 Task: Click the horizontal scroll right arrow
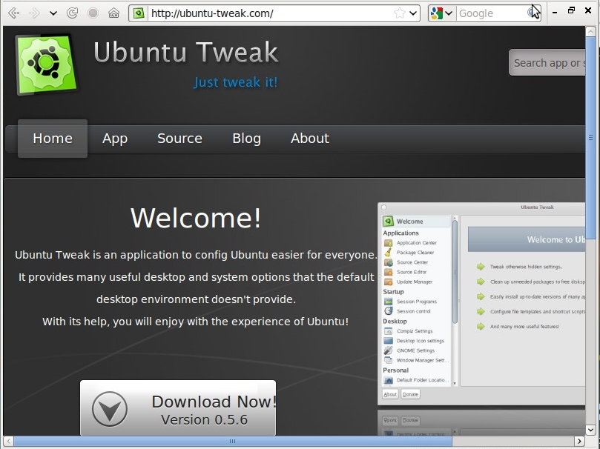pyautogui.click(x=580, y=441)
